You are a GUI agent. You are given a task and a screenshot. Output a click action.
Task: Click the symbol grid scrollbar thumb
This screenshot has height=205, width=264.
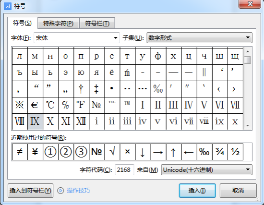click(x=248, y=60)
